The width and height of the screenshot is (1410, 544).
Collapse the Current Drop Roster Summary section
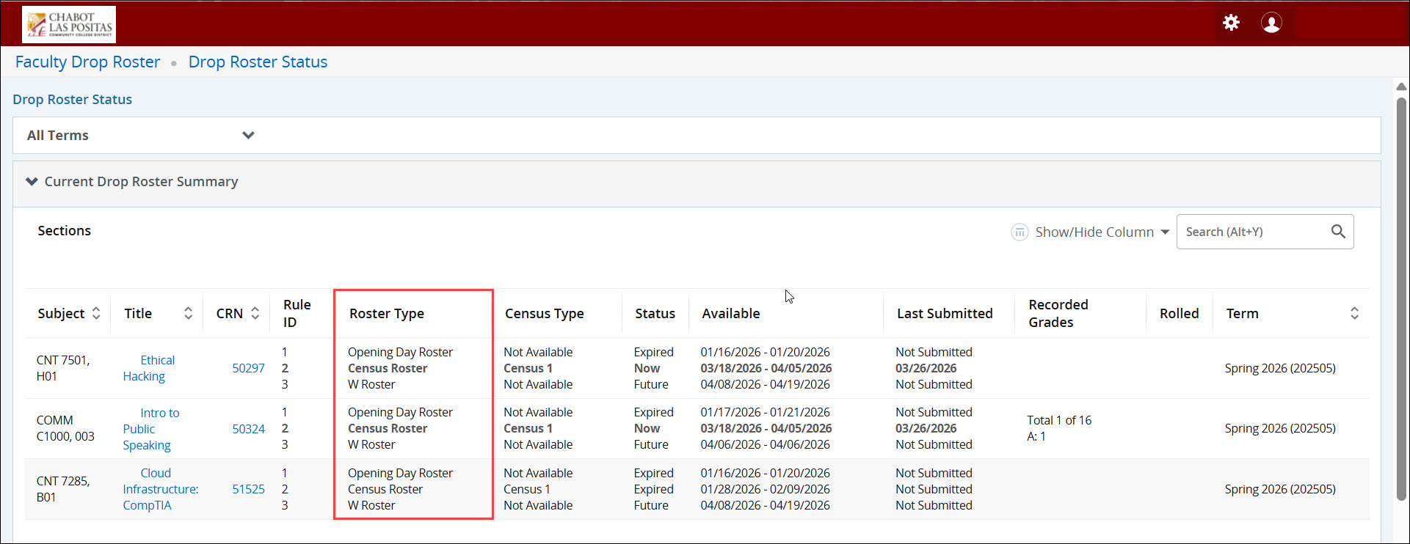(32, 182)
